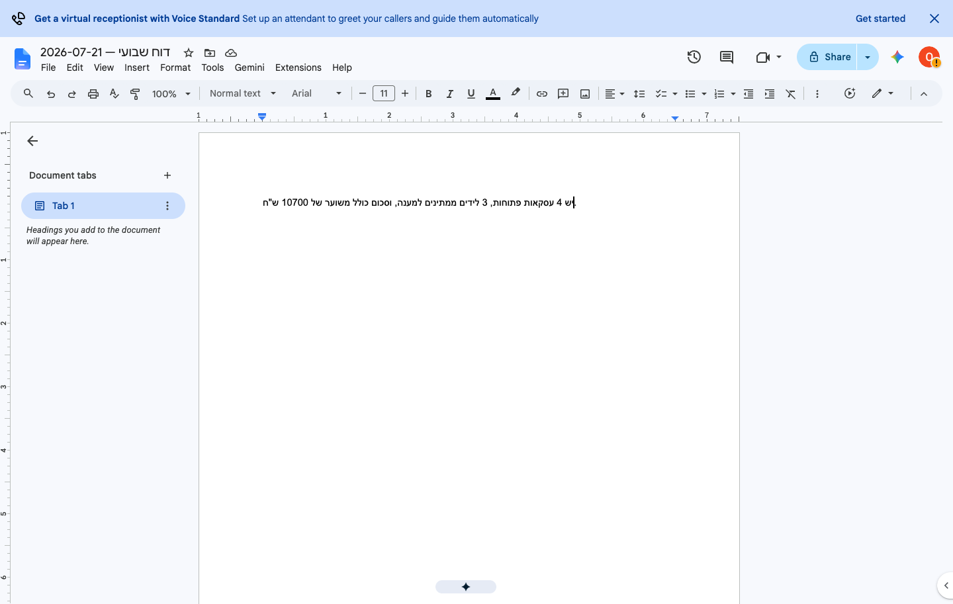Open more toolbar options (three dots)

click(x=817, y=94)
